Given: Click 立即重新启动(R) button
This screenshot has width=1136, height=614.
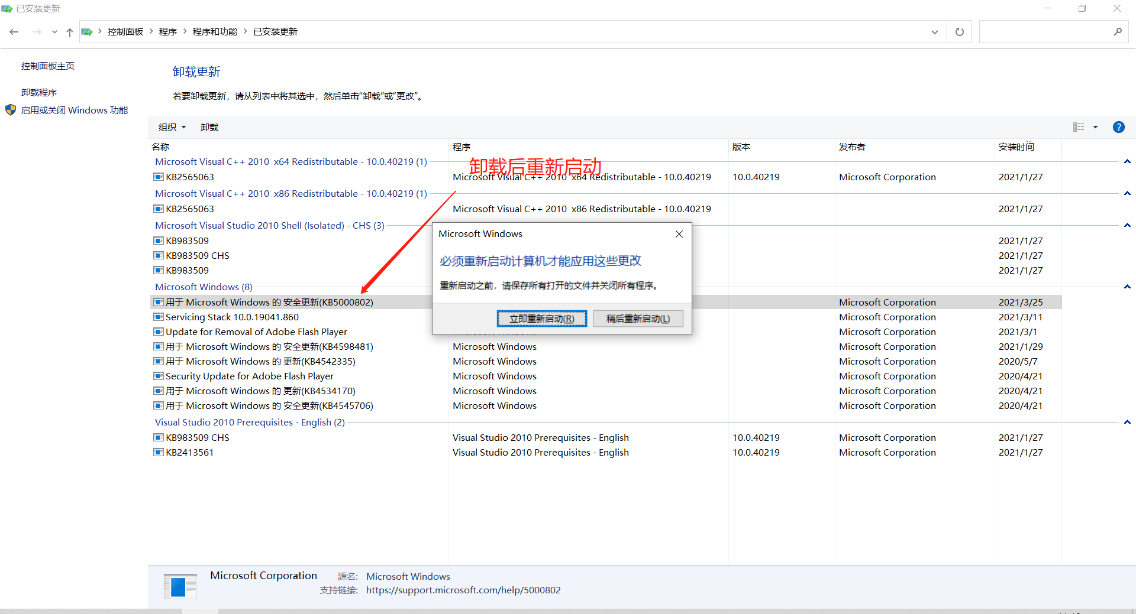Looking at the screenshot, I should coord(542,319).
